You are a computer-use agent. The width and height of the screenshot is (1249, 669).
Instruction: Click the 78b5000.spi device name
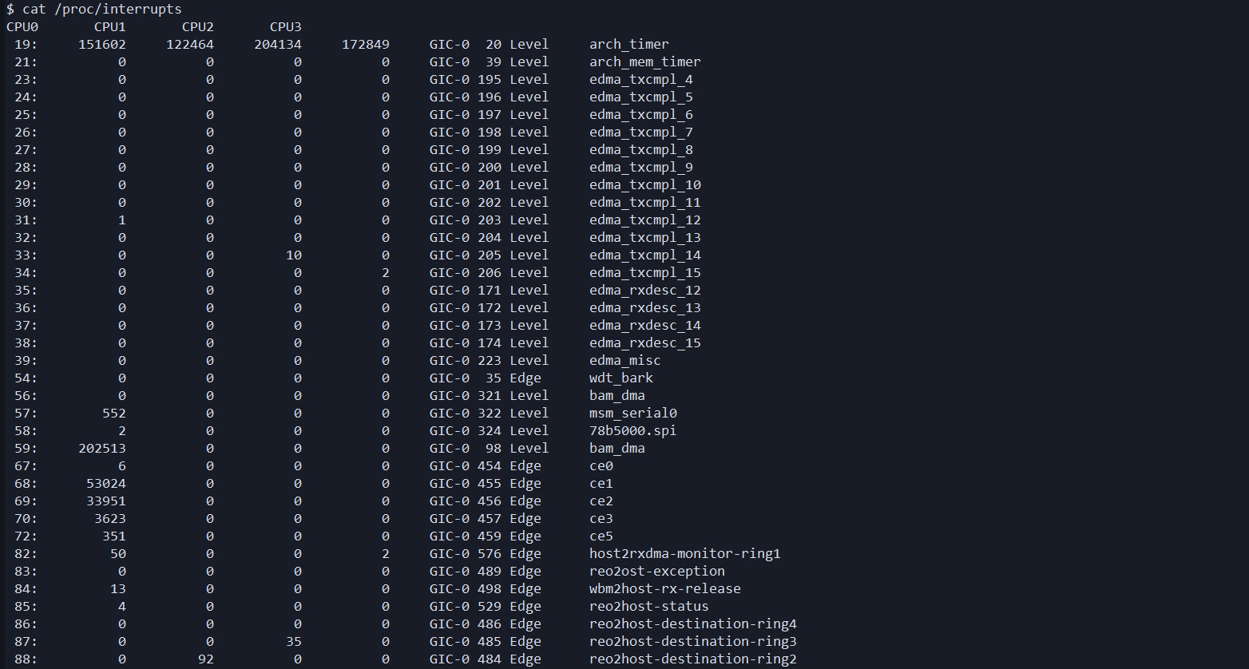point(633,431)
